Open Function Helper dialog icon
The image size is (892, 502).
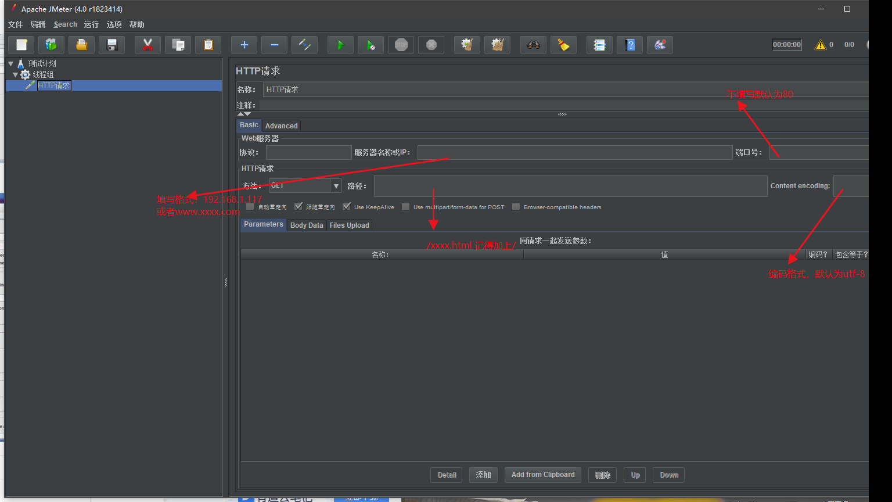click(600, 45)
